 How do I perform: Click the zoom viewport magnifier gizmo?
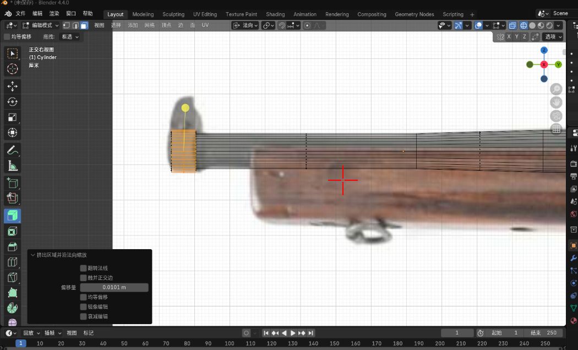[x=556, y=89]
